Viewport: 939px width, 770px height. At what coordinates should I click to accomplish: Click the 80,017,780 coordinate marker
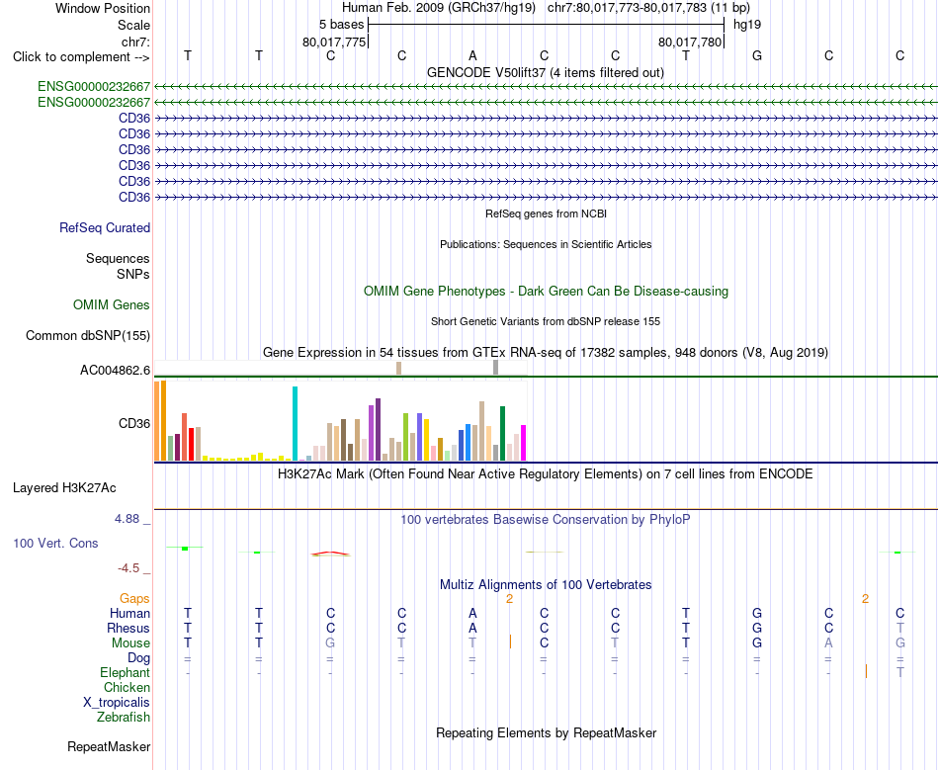[x=690, y=42]
